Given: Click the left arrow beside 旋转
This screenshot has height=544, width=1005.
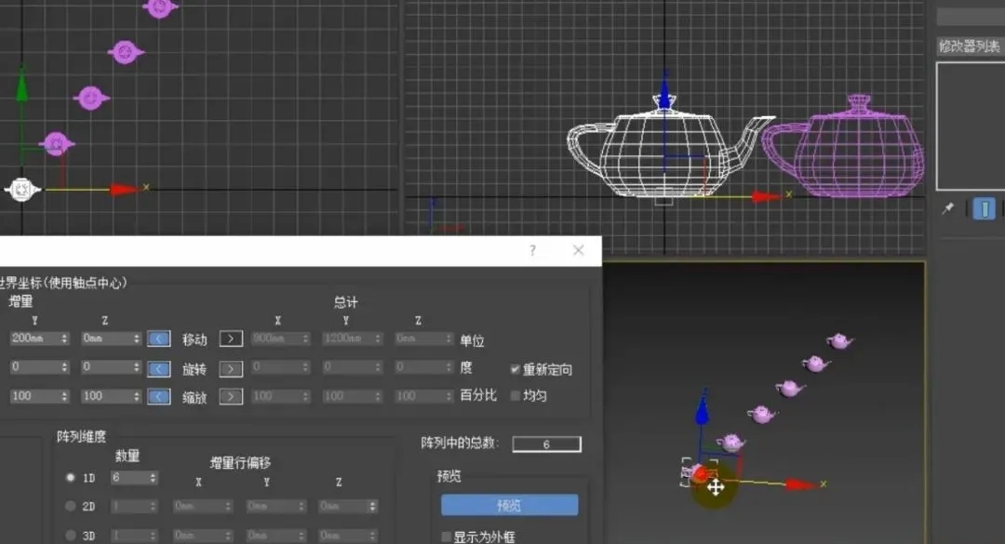Looking at the screenshot, I should (159, 368).
